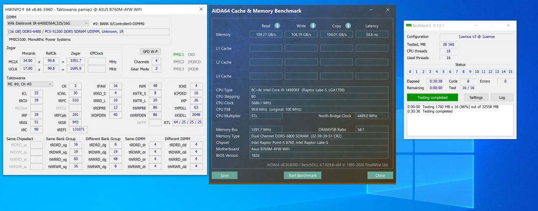The width and height of the screenshot is (538, 211).
Task: Click the Memory Copy result 104.01 GB/s
Action: (337, 34)
